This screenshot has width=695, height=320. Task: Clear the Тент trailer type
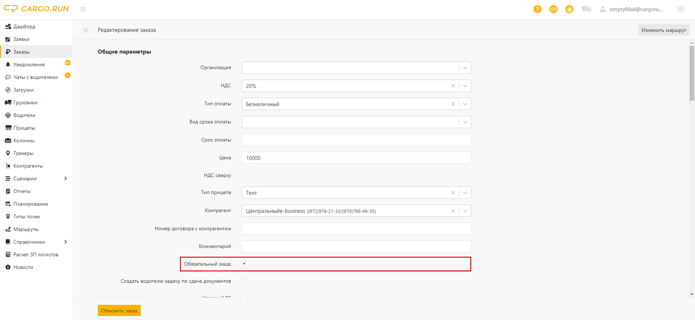click(453, 193)
